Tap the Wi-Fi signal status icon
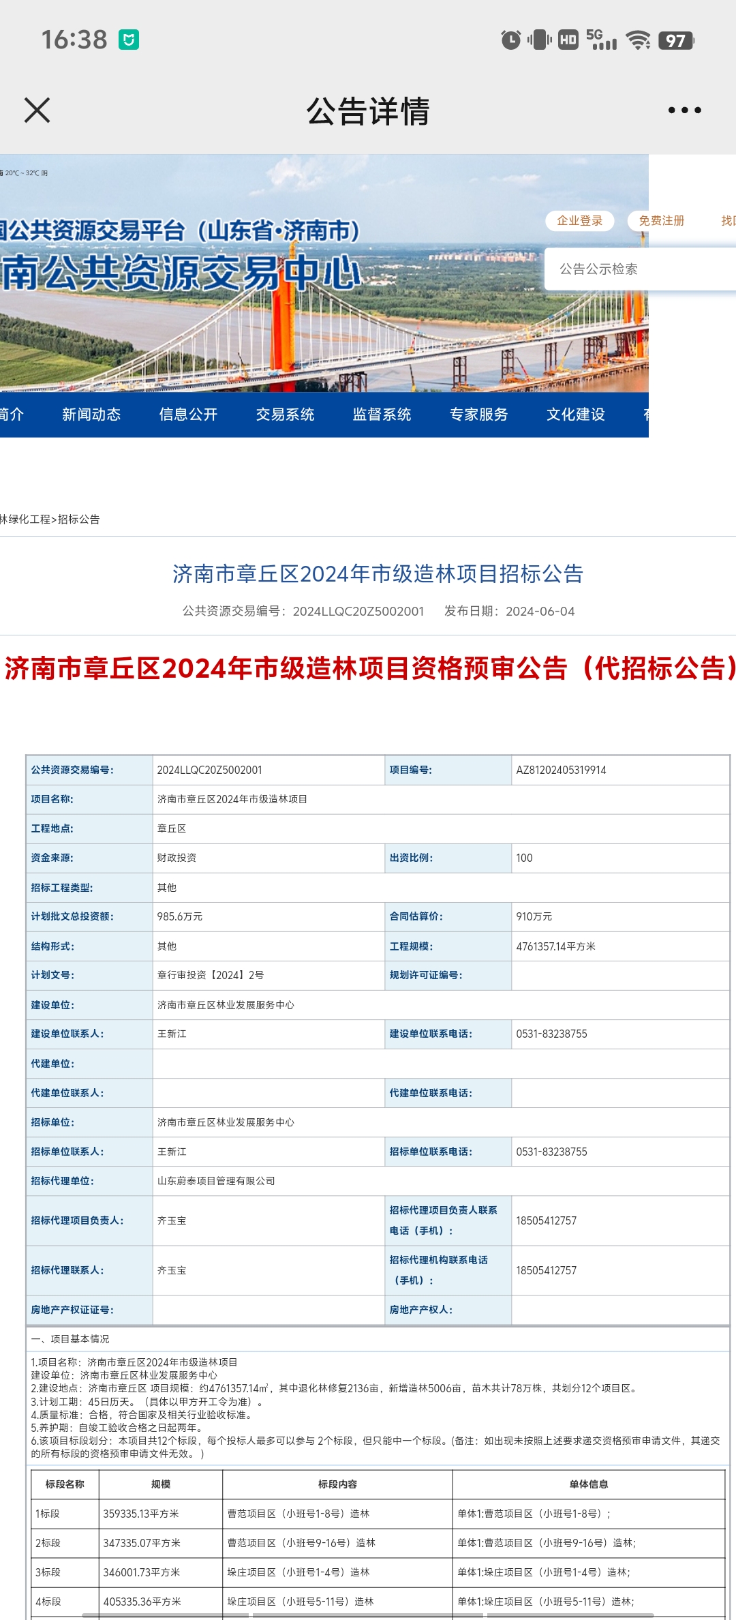This screenshot has height=1620, width=736. point(638,40)
